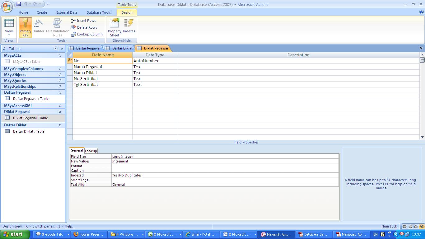
Task: Expand the MSysQueries group
Action: pos(60,81)
